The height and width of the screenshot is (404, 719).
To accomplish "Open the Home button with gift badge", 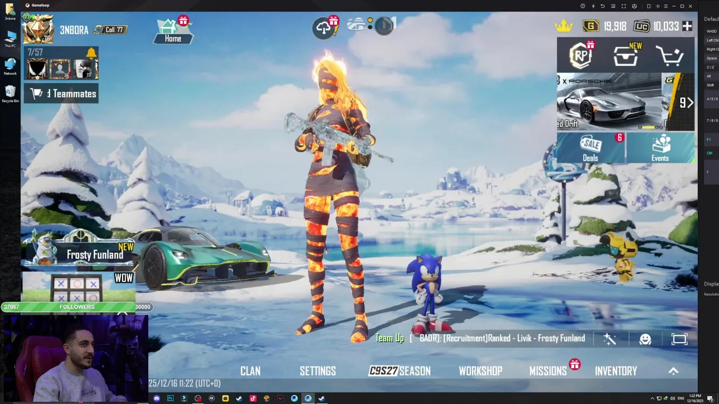I will [173, 31].
